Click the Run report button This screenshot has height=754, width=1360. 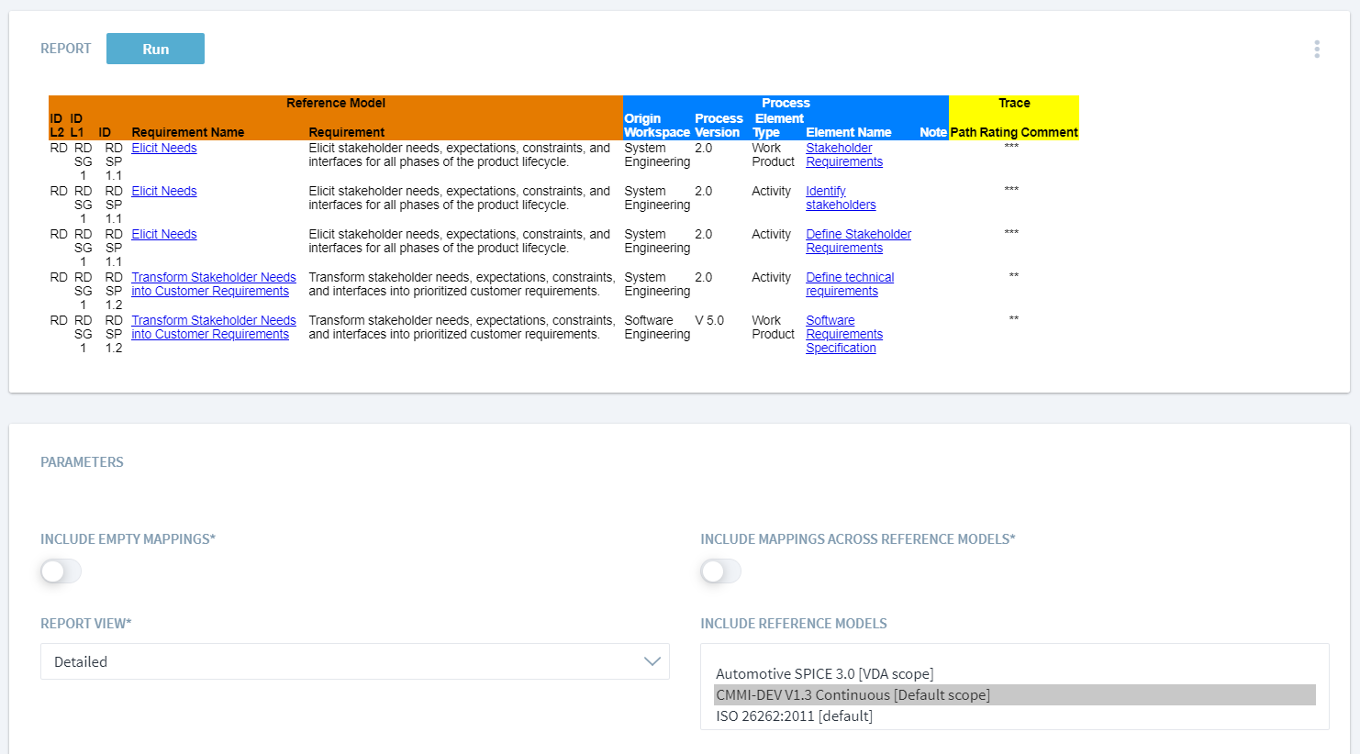(x=155, y=49)
